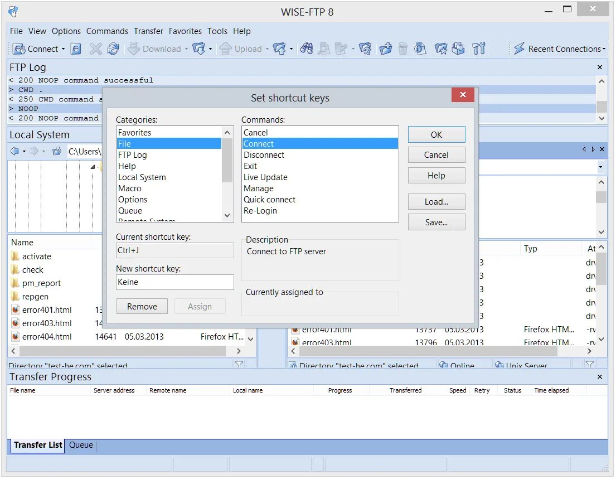Click the New shortcut key field
This screenshot has width=616, height=479.
175,282
